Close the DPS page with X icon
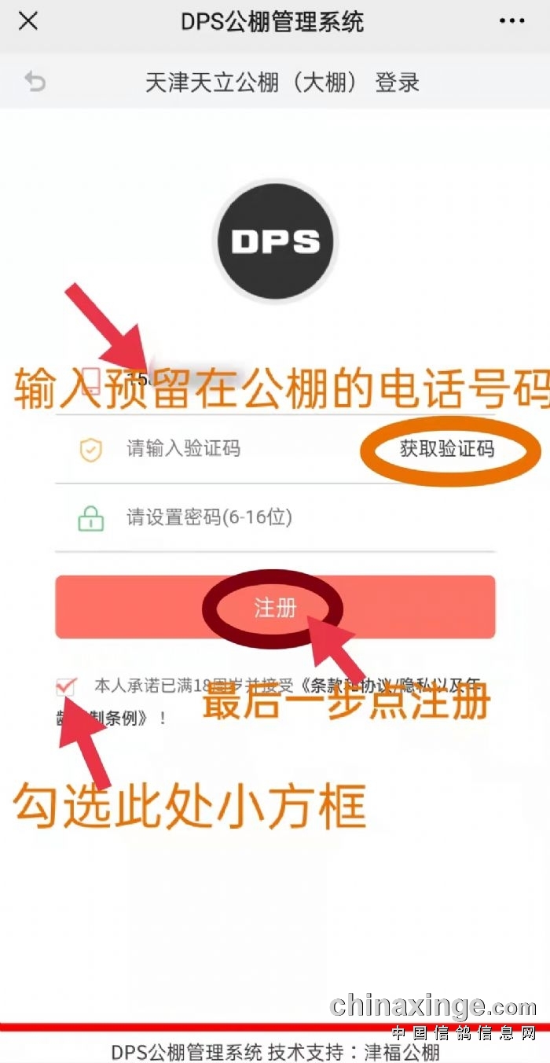 click(28, 21)
